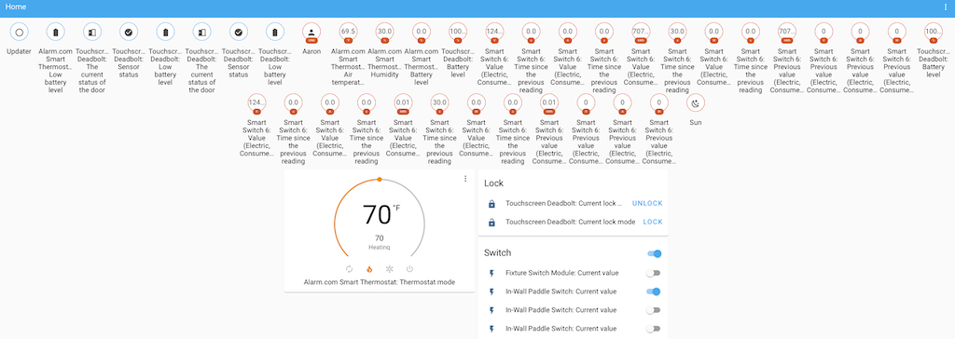955x339 pixels.
Task: Click the UNLOCK button
Action: (x=647, y=204)
